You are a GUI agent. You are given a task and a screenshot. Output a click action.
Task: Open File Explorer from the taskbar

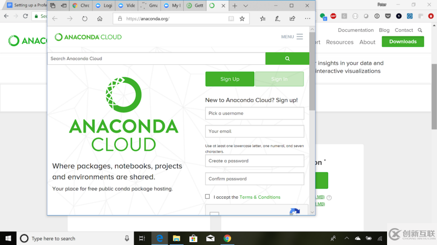[x=176, y=239]
